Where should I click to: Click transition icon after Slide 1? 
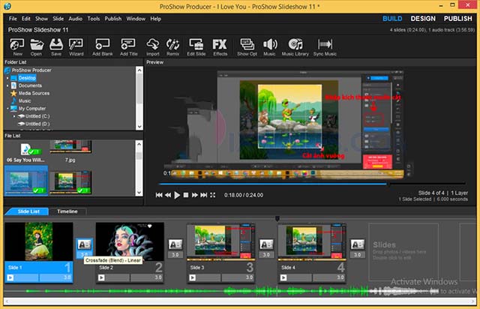84,244
